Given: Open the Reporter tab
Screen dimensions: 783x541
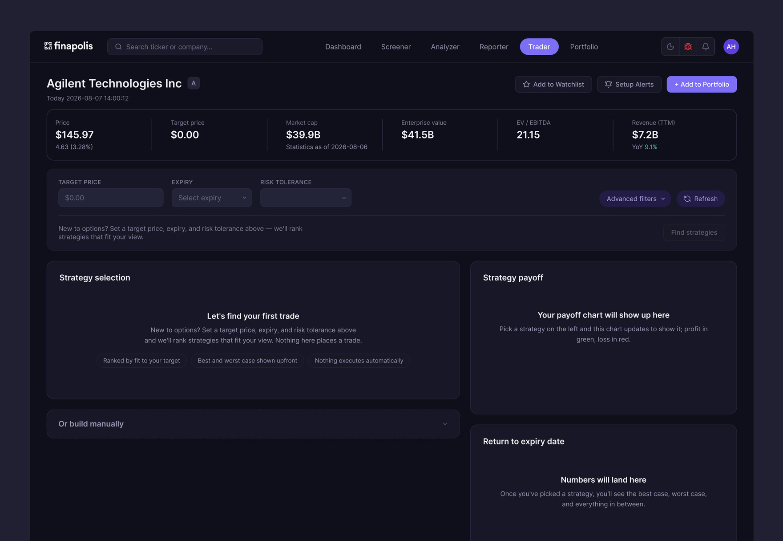Looking at the screenshot, I should (494, 47).
